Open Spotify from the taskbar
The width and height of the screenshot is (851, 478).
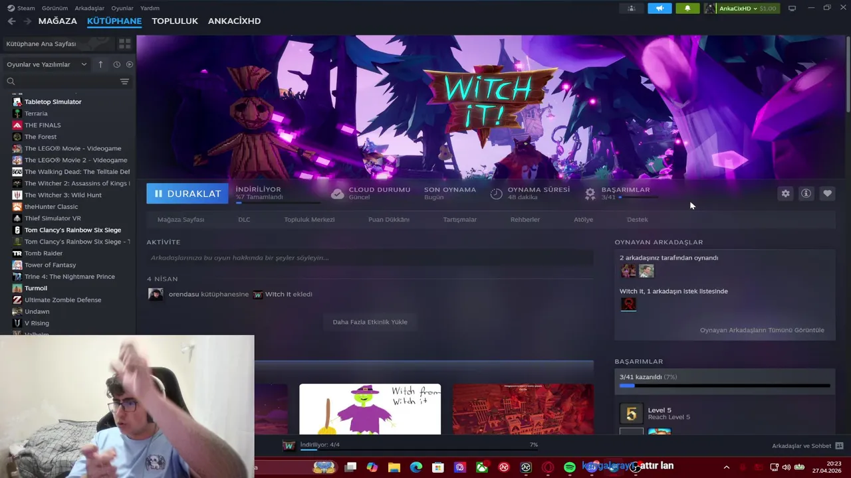coord(570,467)
